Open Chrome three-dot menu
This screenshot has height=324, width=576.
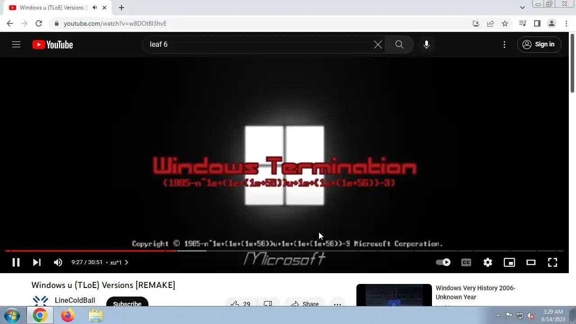pyautogui.click(x=566, y=23)
